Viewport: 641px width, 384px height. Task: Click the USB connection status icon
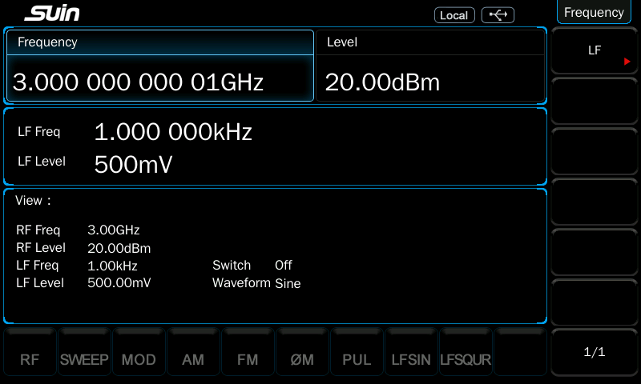click(x=498, y=15)
